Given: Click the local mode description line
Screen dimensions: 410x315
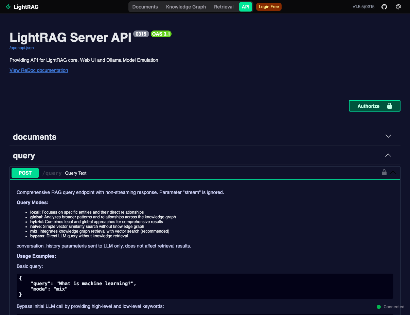Looking at the screenshot, I should pos(87,212).
